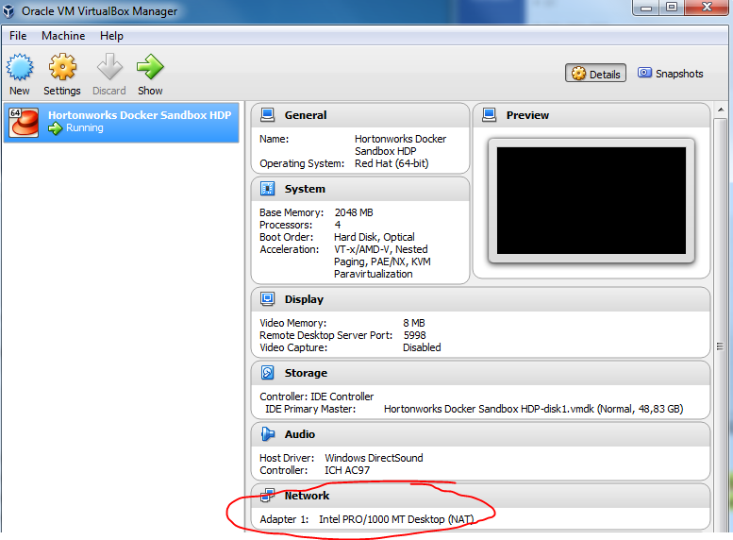
Task: Click the System section chip icon
Action: click(x=267, y=189)
